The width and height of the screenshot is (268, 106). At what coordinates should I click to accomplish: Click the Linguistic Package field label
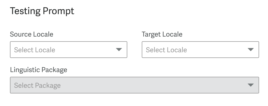tap(38, 70)
